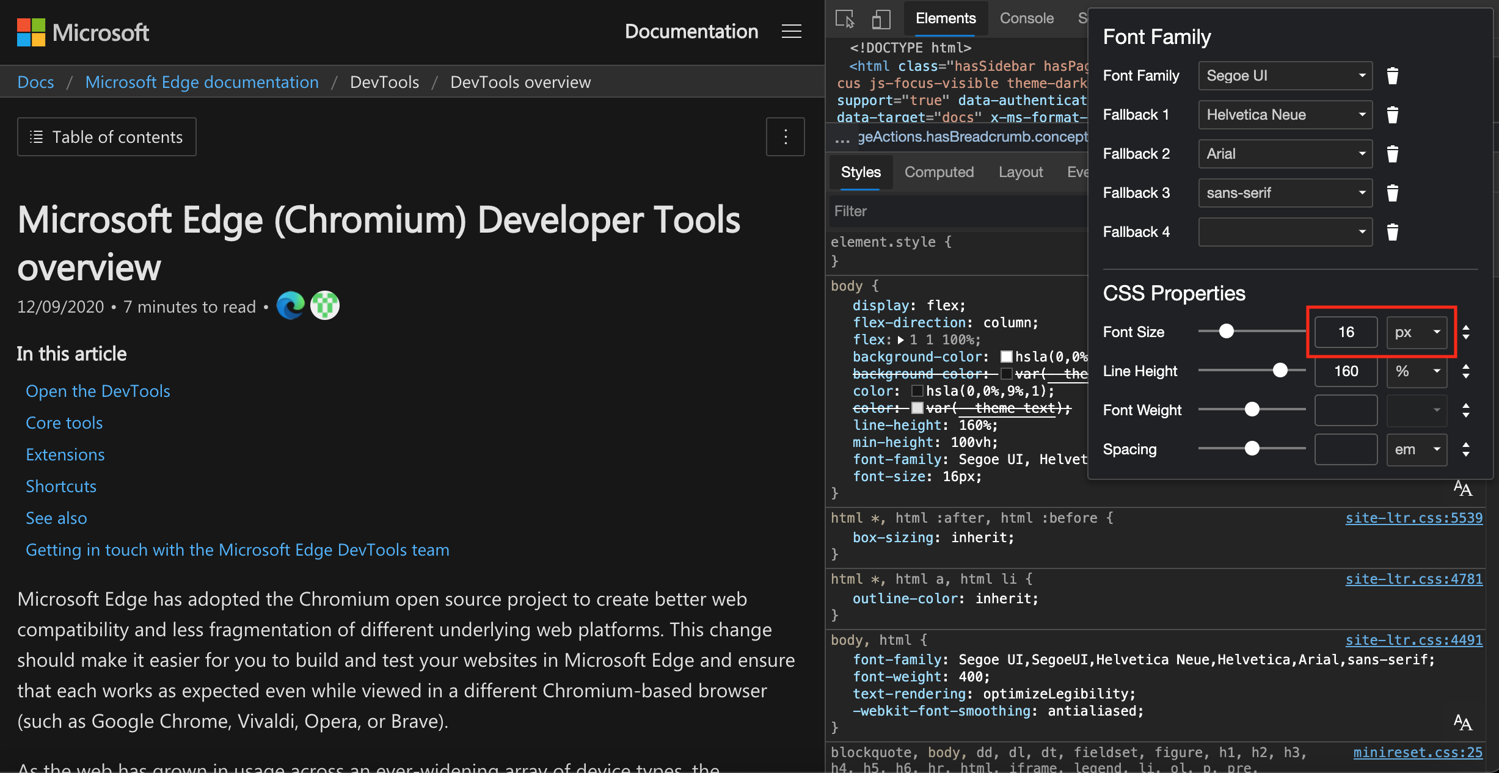This screenshot has height=773, width=1499.
Task: Drag the Font Size slider control
Action: 1226,332
